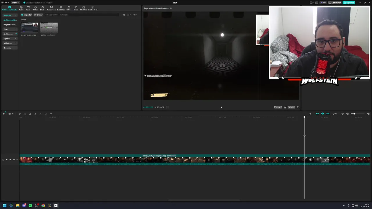Image resolution: width=372 pixels, height=209 pixels.
Task: Select Proyectos secundarios sidebar item
Action: click(x=10, y=25)
